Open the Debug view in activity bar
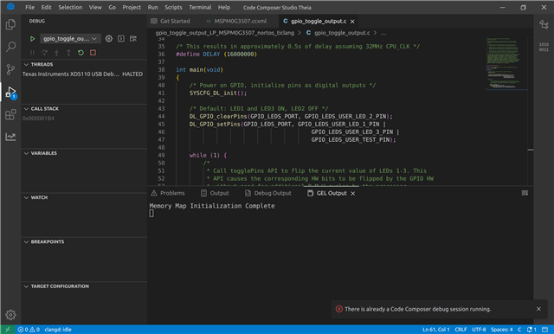This screenshot has width=554, height=334. 10,92
